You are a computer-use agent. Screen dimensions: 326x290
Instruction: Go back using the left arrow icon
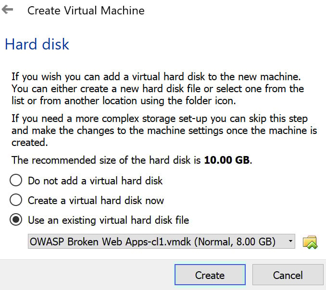(x=7, y=10)
